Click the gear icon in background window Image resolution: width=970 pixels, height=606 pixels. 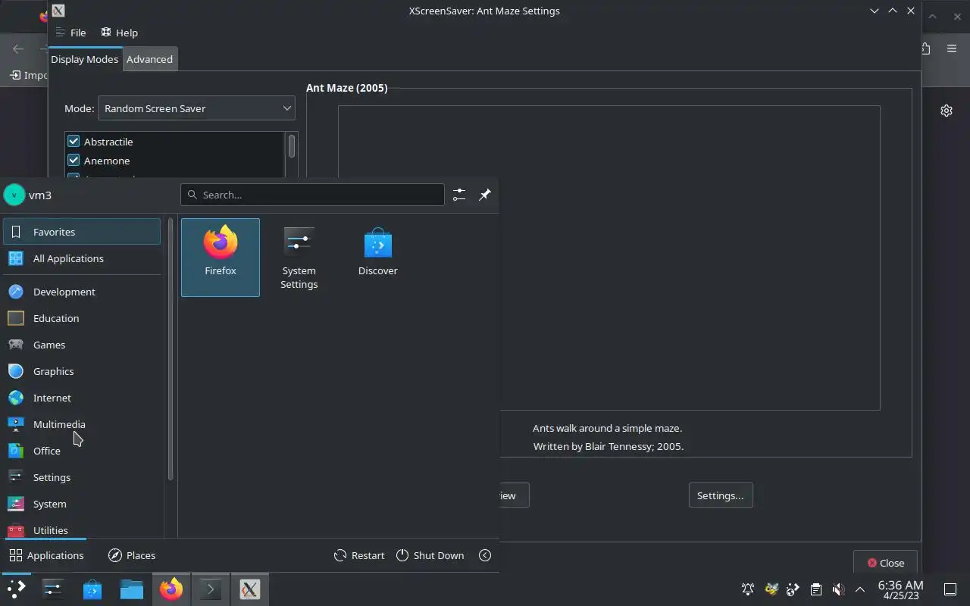point(947,111)
